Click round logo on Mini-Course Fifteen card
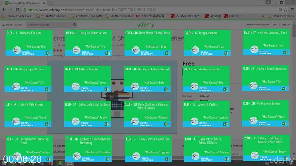 click(253, 121)
